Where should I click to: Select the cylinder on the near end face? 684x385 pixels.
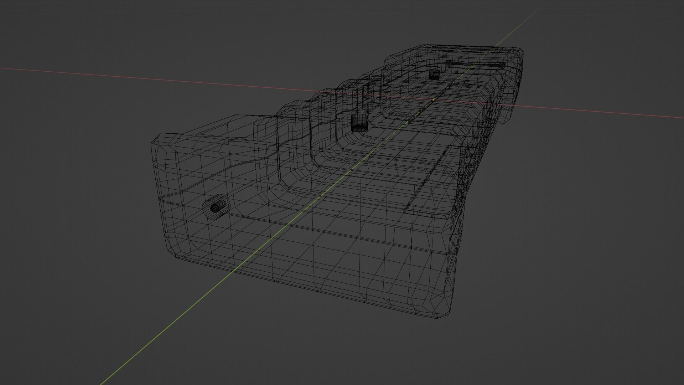(216, 207)
